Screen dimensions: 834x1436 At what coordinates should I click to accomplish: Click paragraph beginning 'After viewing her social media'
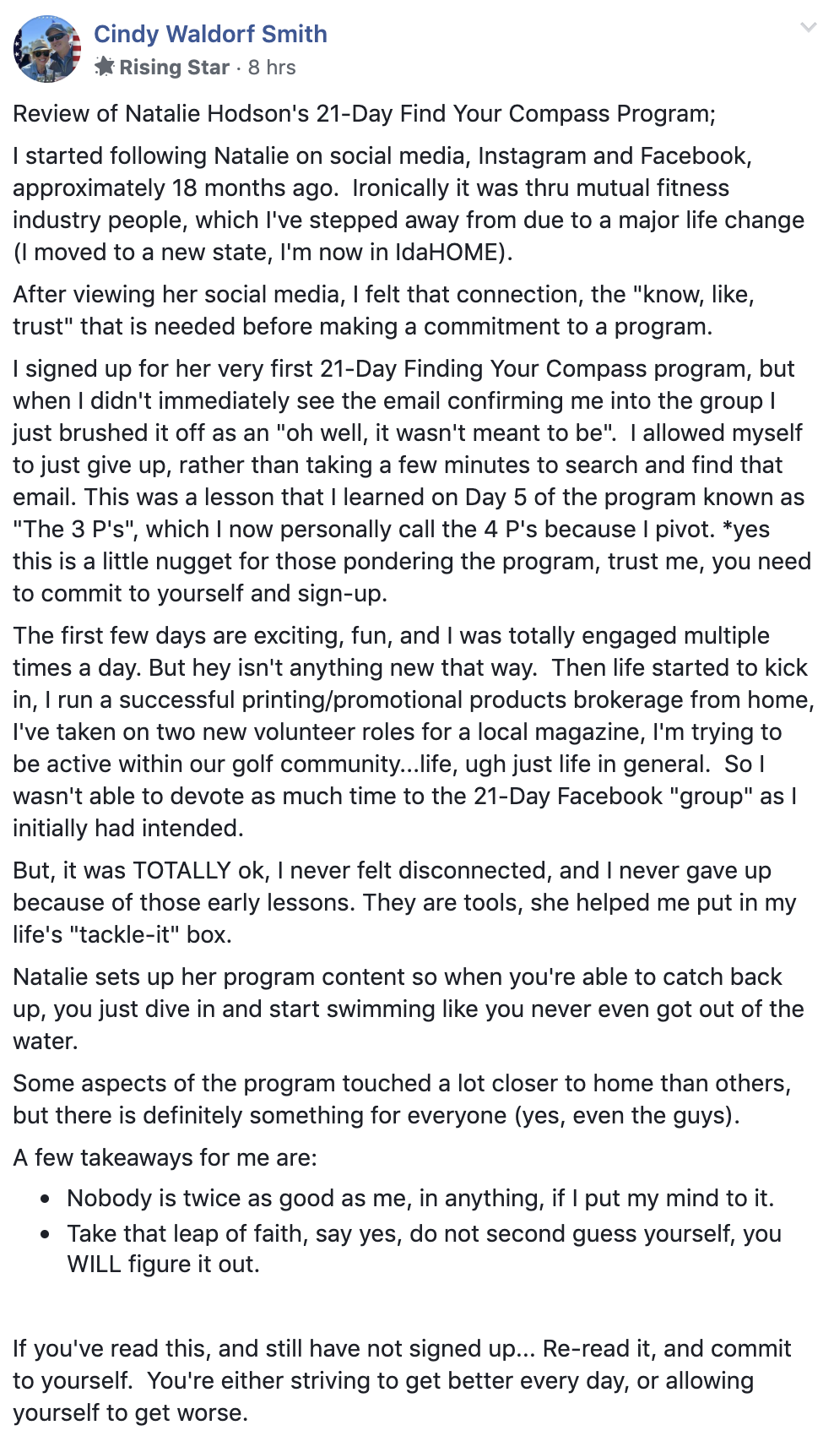[x=384, y=310]
